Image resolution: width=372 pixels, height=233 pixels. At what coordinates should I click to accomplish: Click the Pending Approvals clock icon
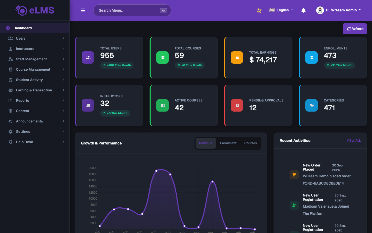pos(237,105)
